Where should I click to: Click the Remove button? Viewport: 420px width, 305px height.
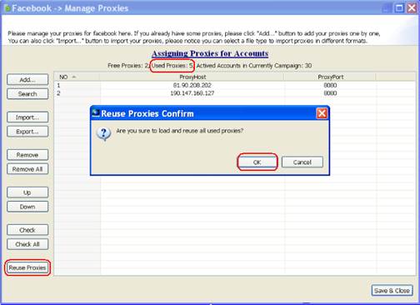coord(27,155)
